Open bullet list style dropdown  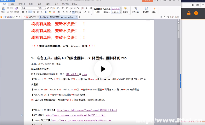(65, 8)
